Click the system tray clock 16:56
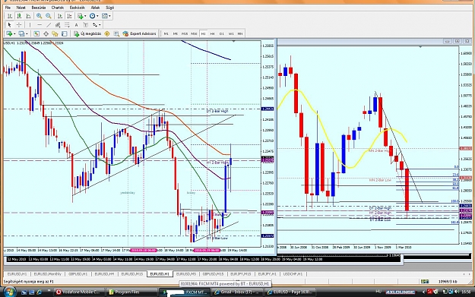The height and width of the screenshot is (297, 475). 466,292
